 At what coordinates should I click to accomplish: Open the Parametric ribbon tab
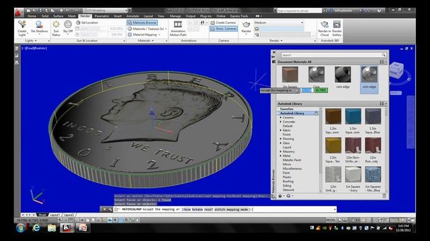coord(101,16)
